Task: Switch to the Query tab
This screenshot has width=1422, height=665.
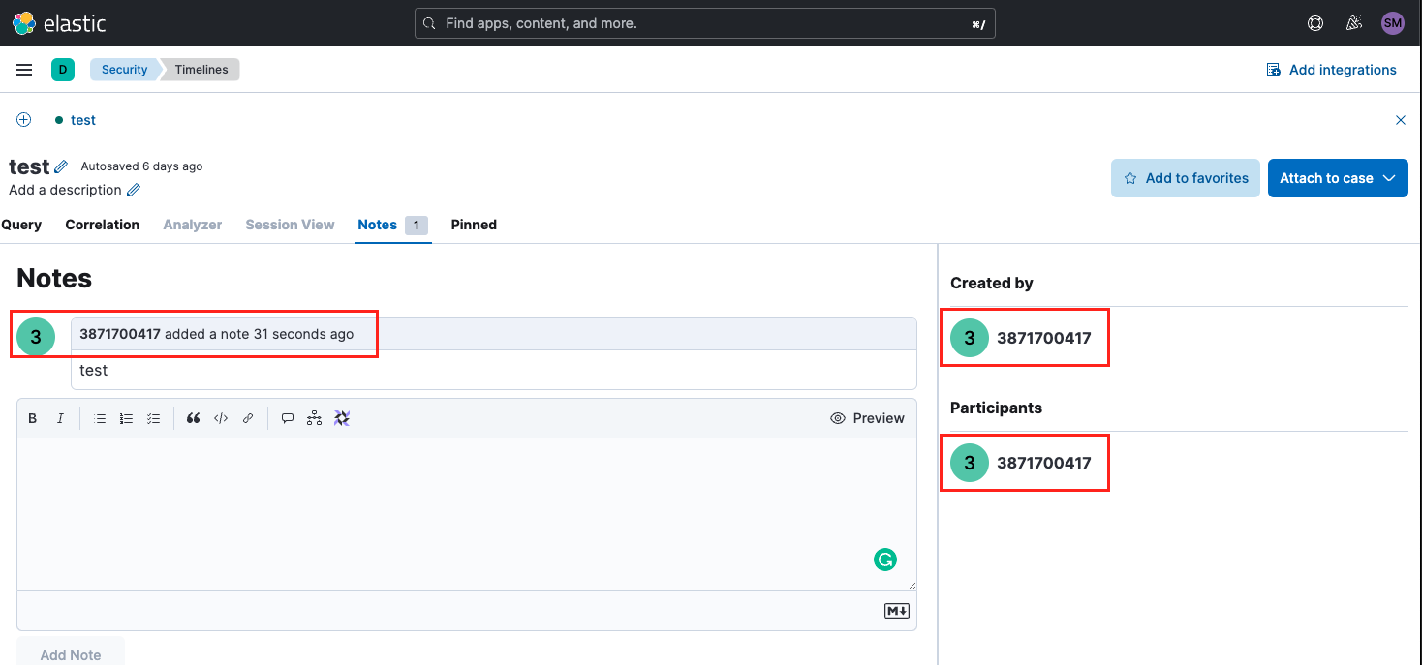Action: pyautogui.click(x=21, y=225)
